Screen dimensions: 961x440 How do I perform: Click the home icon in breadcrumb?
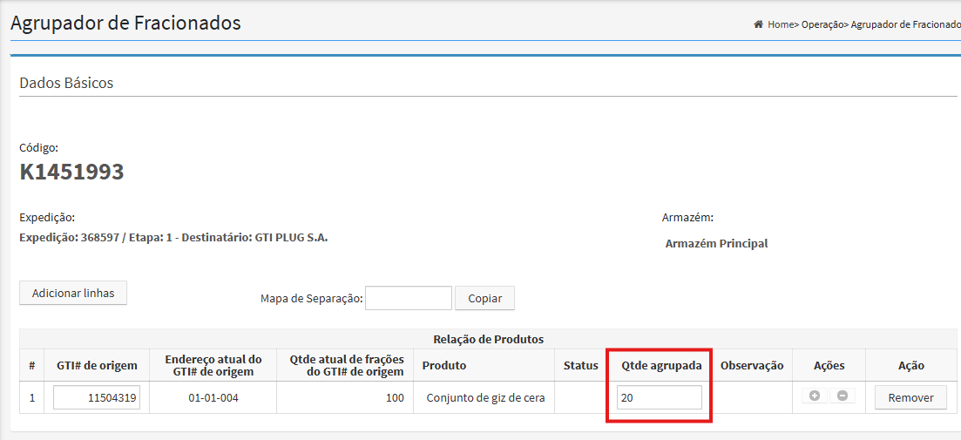(x=758, y=24)
